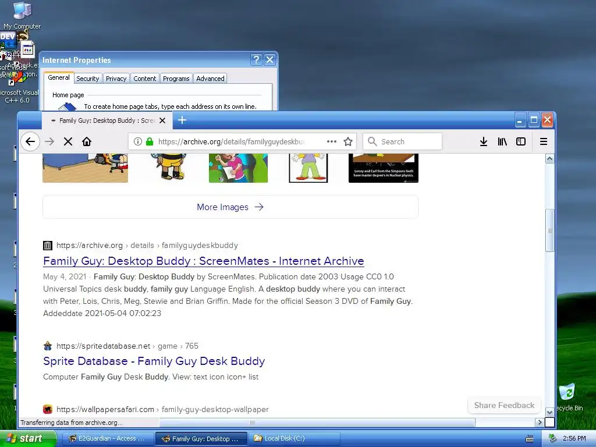Switch to the Local Disk (C:) taskbar window
The image size is (596, 447).
point(294,438)
